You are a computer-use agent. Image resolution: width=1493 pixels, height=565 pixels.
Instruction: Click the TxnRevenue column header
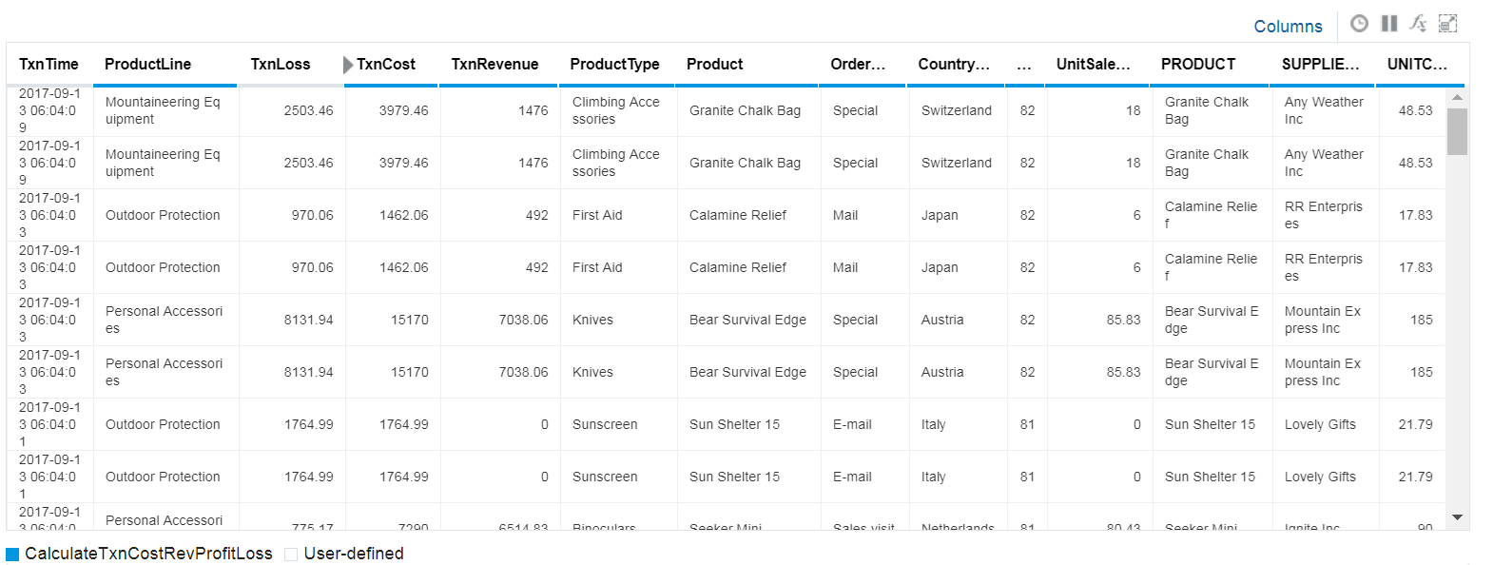[494, 65]
